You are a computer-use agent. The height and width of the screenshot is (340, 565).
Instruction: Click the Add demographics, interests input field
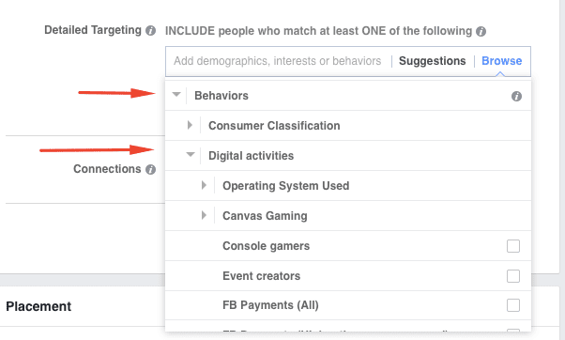point(278,61)
